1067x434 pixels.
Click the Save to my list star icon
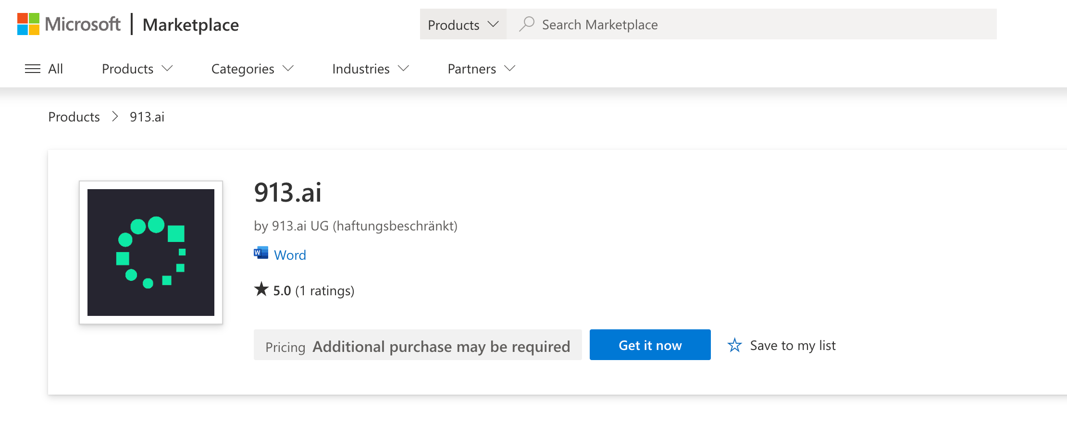(734, 345)
